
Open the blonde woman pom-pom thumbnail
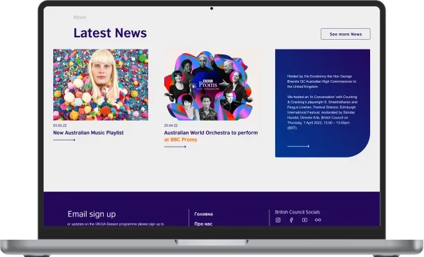(x=100, y=85)
